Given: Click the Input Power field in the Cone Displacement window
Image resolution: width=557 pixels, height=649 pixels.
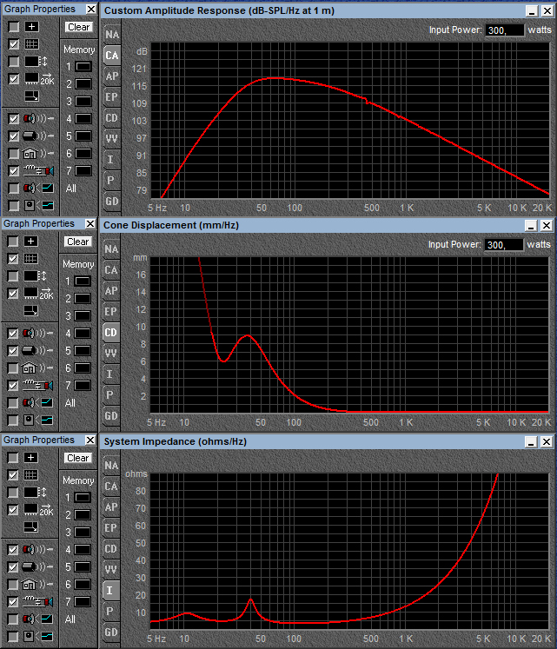Looking at the screenshot, I should point(504,245).
